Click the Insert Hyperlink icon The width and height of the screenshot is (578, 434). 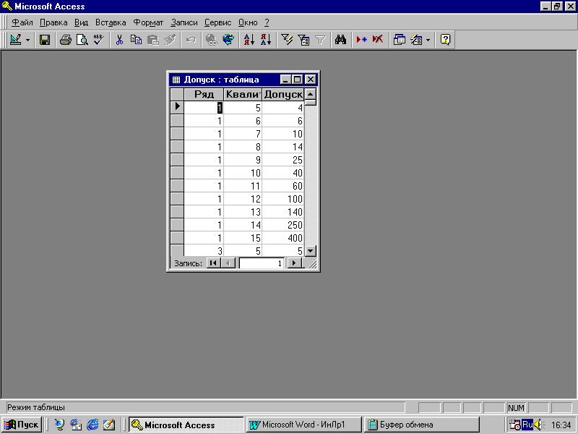pyautogui.click(x=211, y=40)
